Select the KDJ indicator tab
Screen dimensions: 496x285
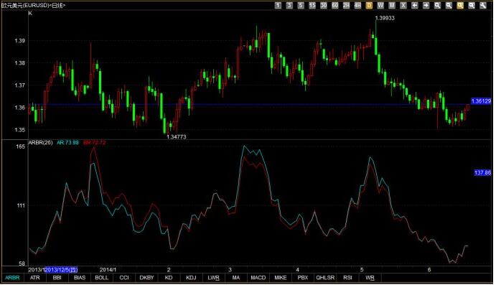point(191,278)
